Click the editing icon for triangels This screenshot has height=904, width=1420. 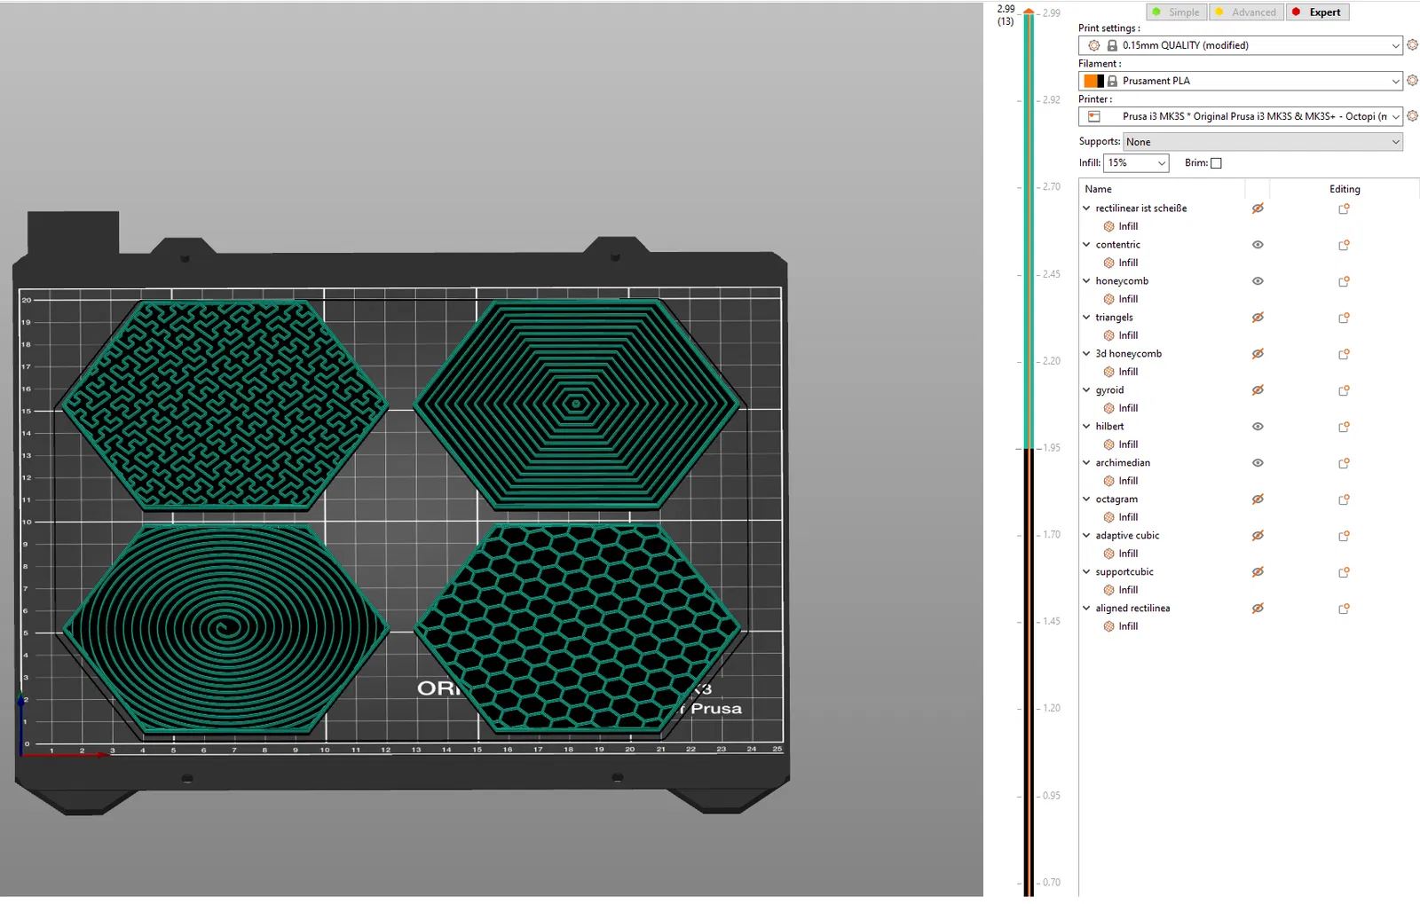pyautogui.click(x=1344, y=318)
